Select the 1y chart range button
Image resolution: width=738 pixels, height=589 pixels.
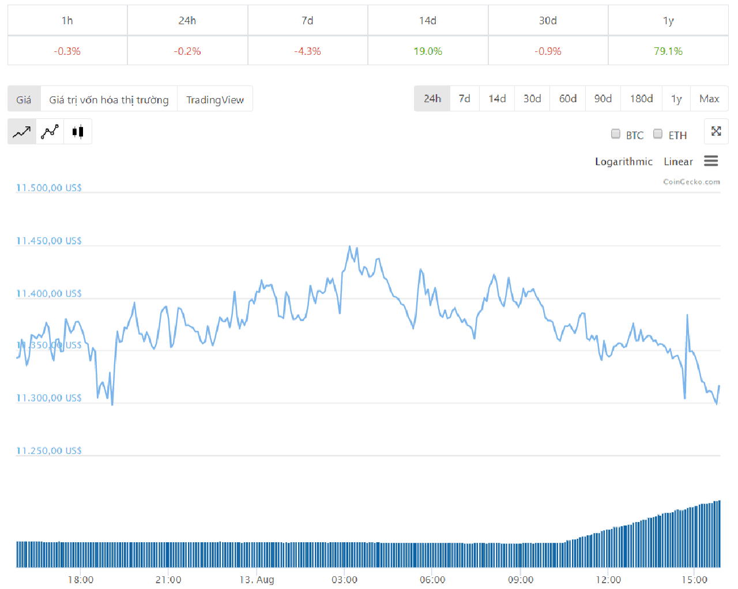676,99
